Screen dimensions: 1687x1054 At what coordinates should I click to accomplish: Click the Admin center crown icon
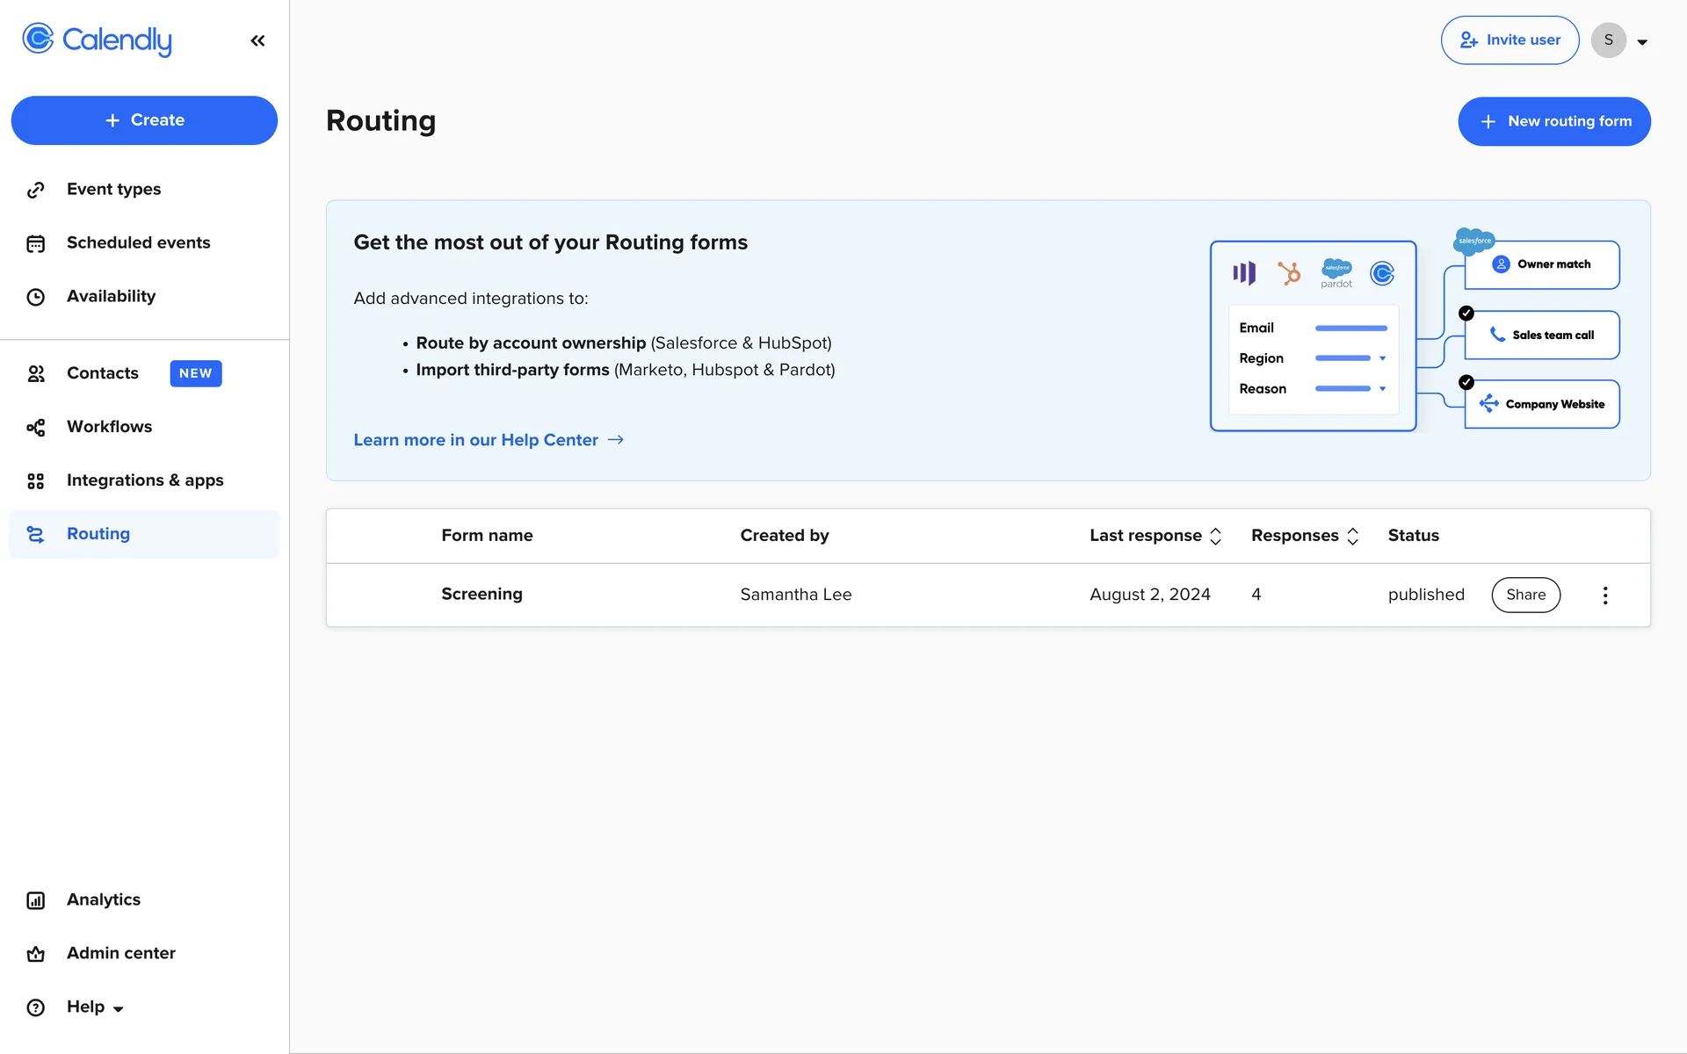(x=35, y=954)
